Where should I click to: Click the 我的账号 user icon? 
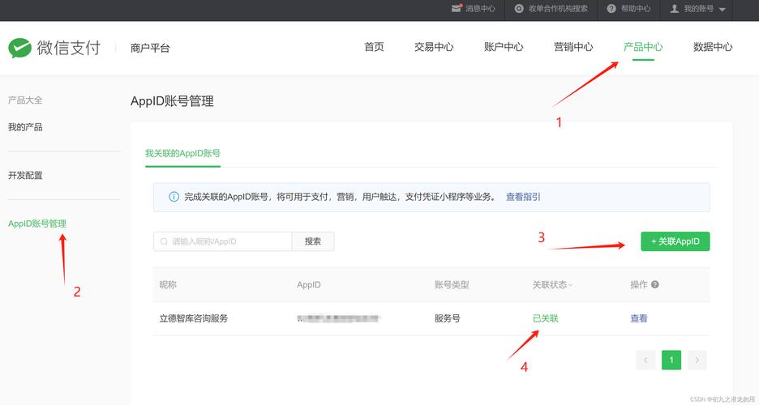click(674, 9)
